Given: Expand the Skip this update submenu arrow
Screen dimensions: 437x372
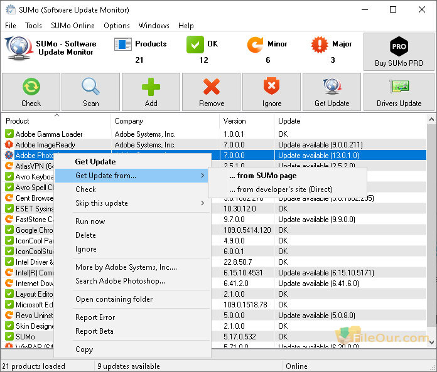Looking at the screenshot, I should point(203,203).
